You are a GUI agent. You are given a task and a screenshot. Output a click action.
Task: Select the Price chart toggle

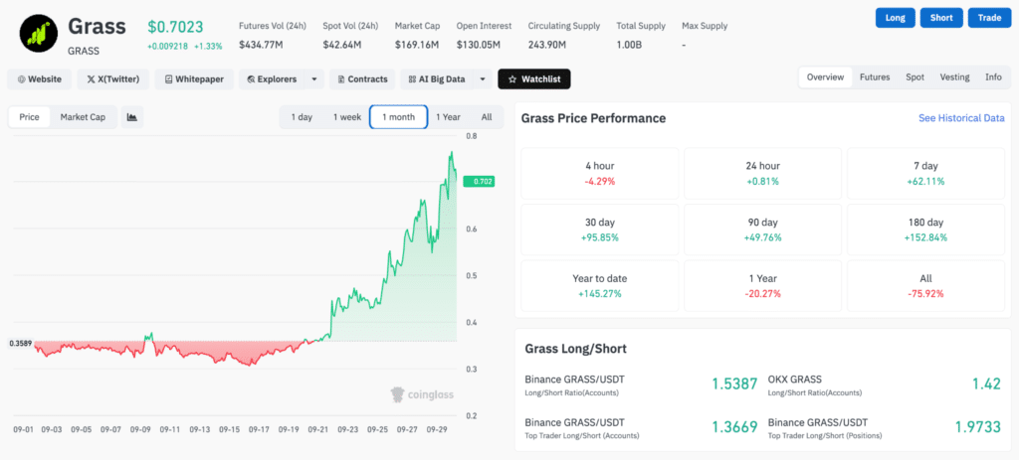(29, 117)
